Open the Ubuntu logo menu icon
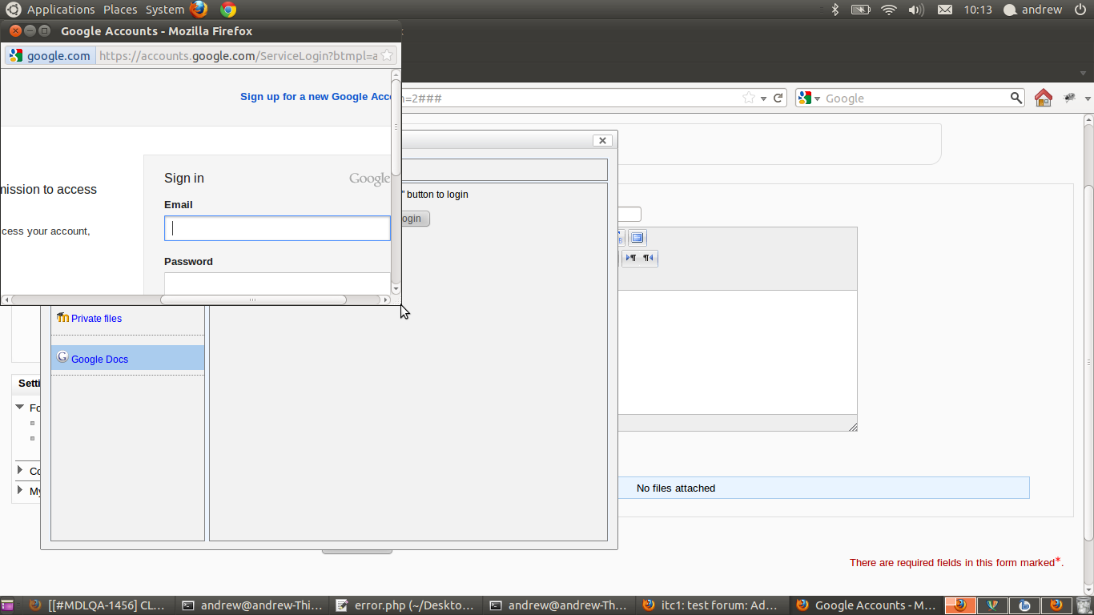The height and width of the screenshot is (615, 1094). tap(14, 10)
